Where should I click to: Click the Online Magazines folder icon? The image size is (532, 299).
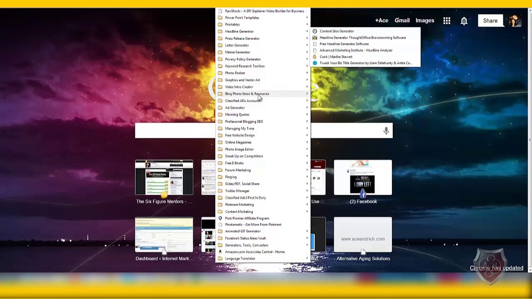click(x=220, y=142)
